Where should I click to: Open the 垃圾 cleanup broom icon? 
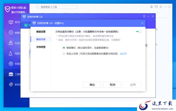click(x=11, y=43)
